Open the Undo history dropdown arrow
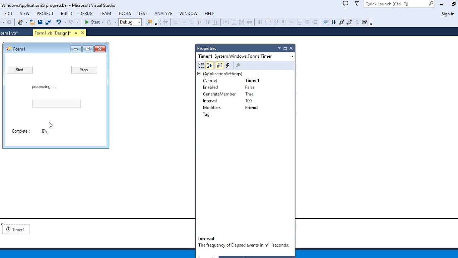458x258 pixels. (65, 22)
